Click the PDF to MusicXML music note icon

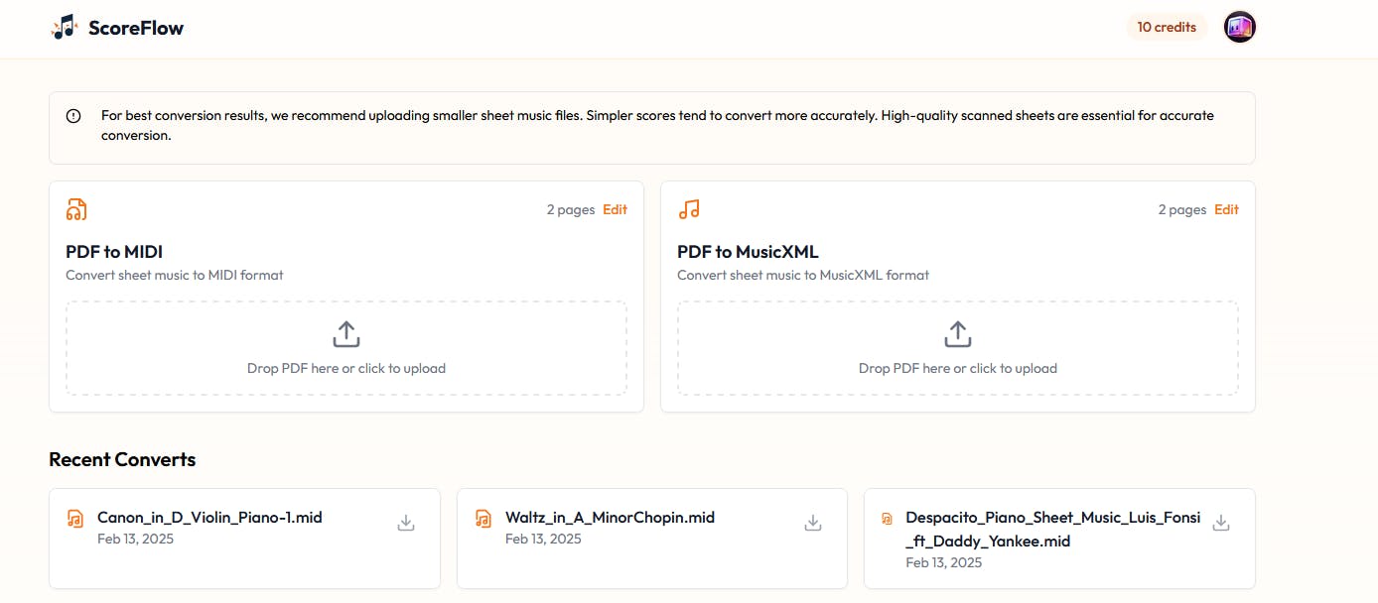click(x=689, y=209)
